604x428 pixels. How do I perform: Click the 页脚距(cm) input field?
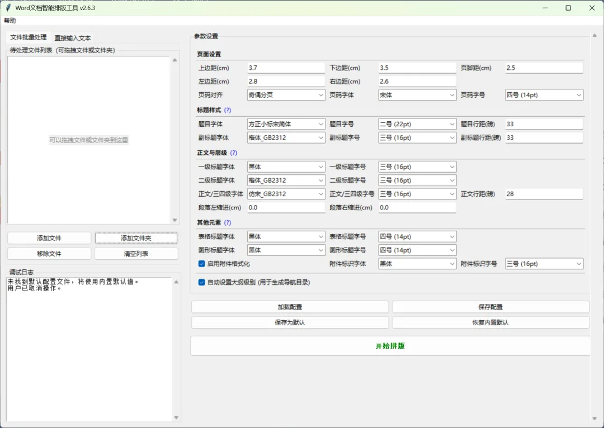(x=544, y=68)
